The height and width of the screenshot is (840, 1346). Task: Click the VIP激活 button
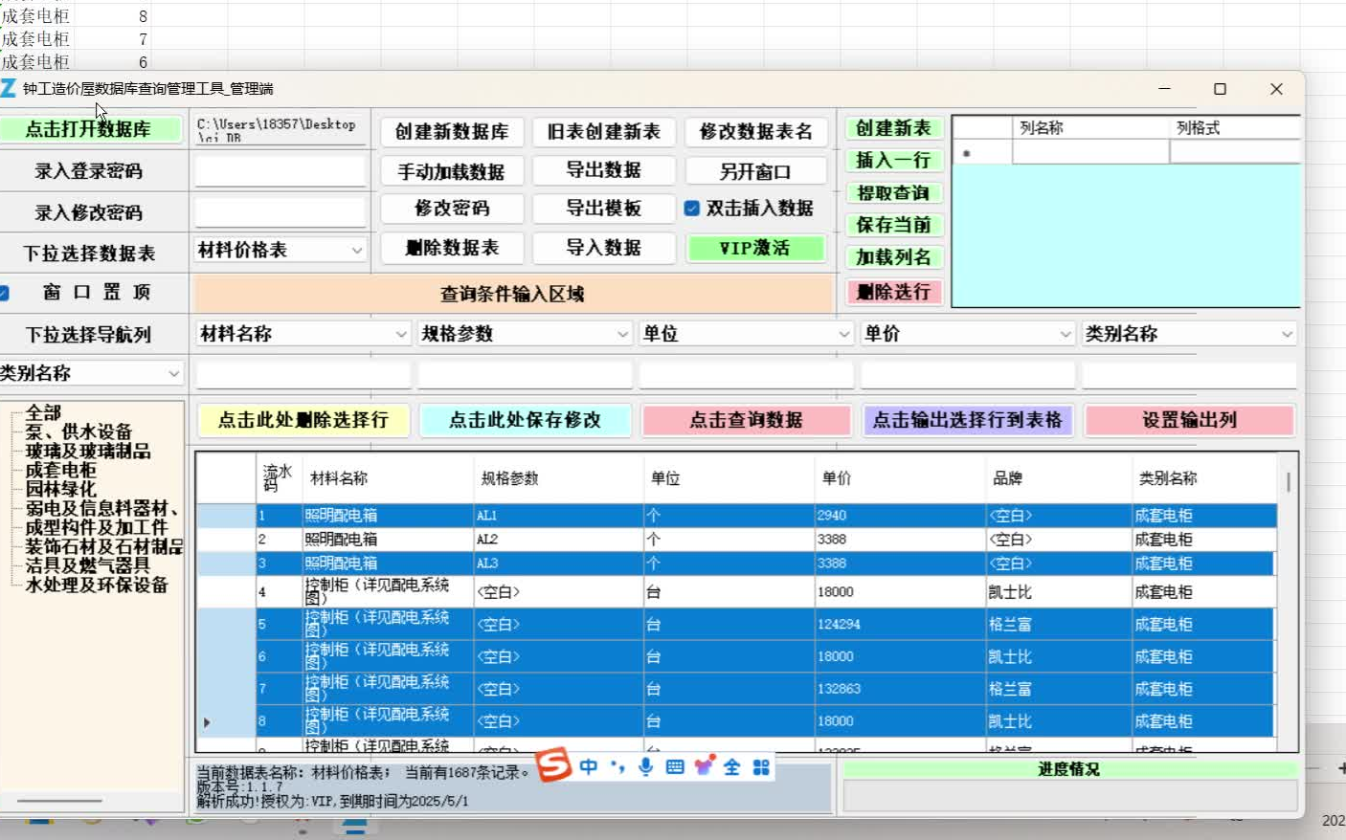[x=756, y=249]
